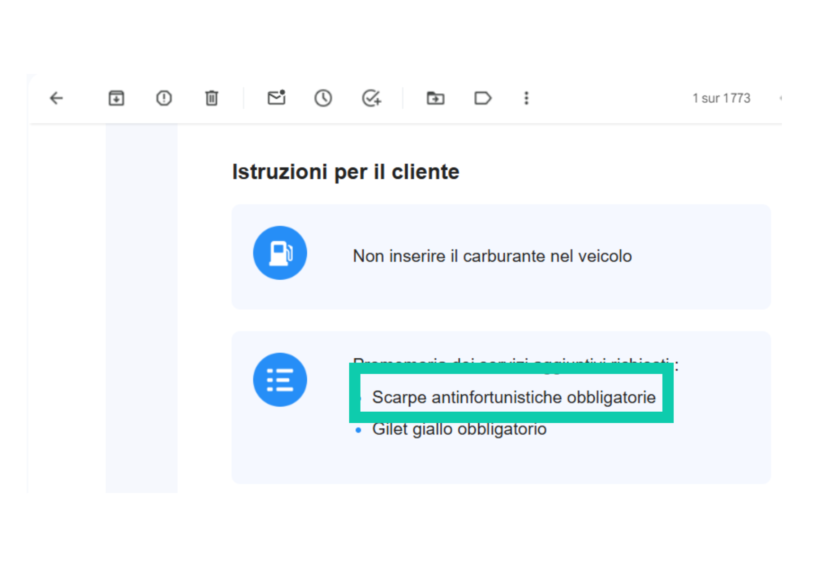This screenshot has height=570, width=814.
Task: Select the heading Istruzioni per il cliente
Action: click(x=346, y=172)
